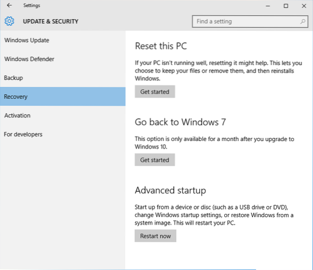Maximize the Settings window
313x270 pixels.
[286, 6]
